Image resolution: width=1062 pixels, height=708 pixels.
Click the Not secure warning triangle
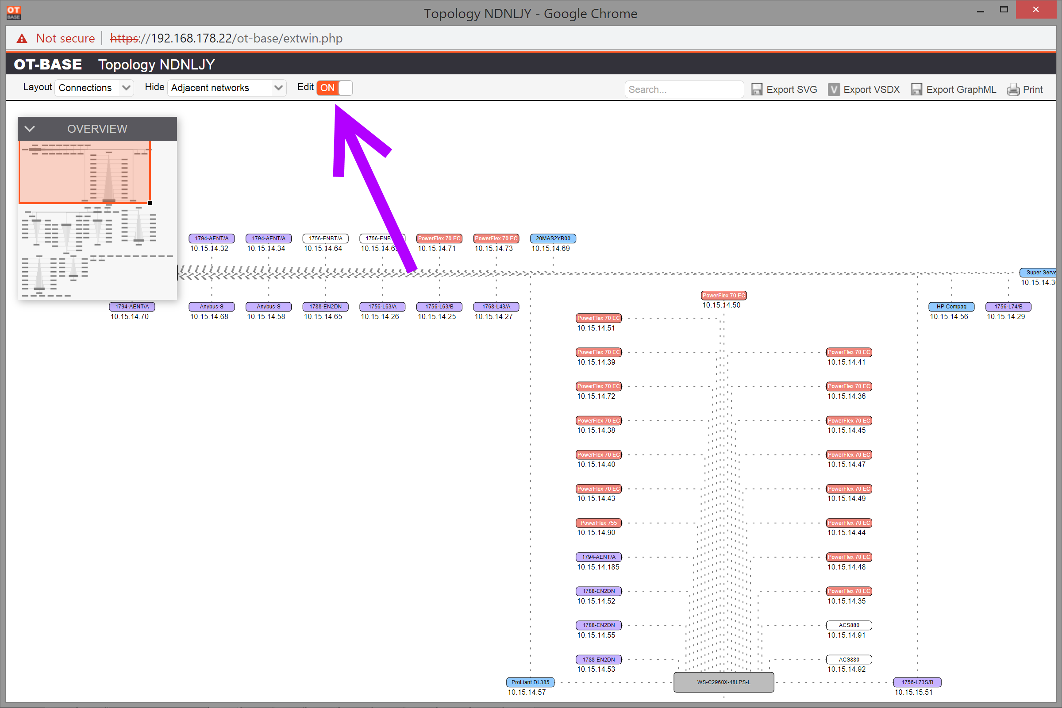21,39
